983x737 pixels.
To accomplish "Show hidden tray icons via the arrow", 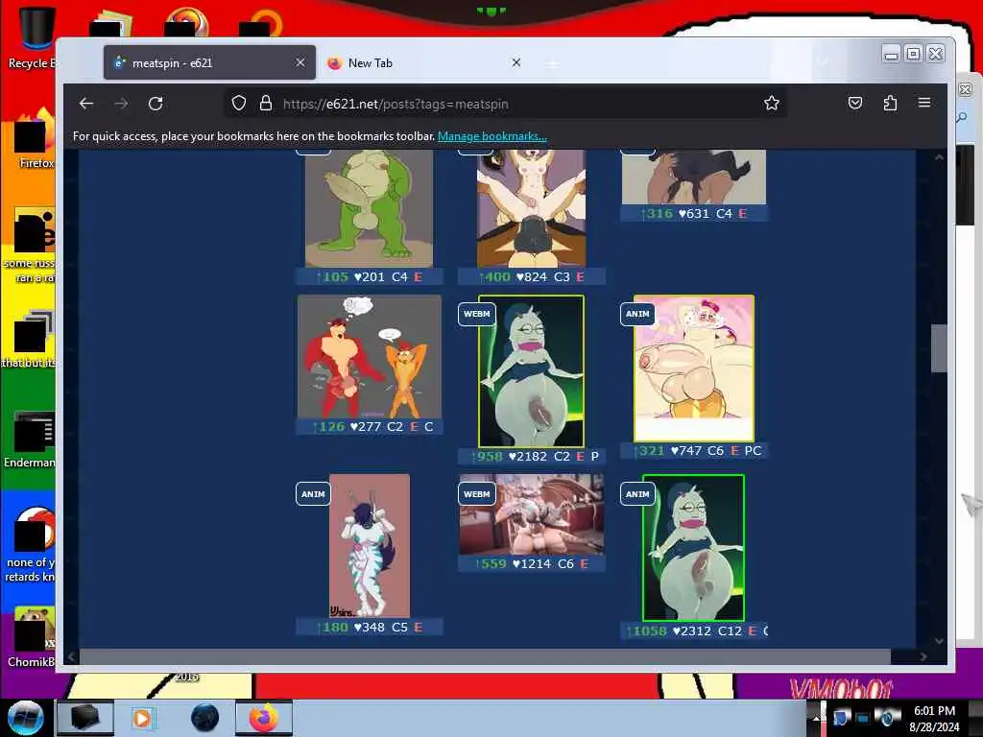I will (x=816, y=718).
